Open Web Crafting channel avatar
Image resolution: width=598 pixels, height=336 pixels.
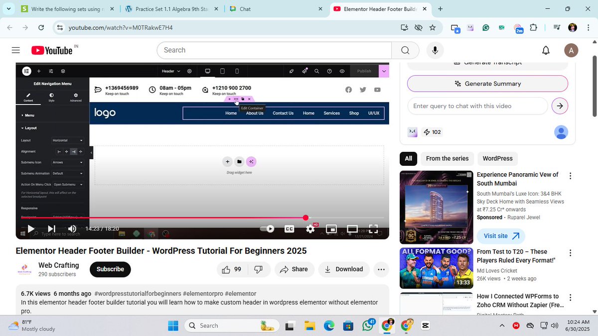[x=24, y=269]
